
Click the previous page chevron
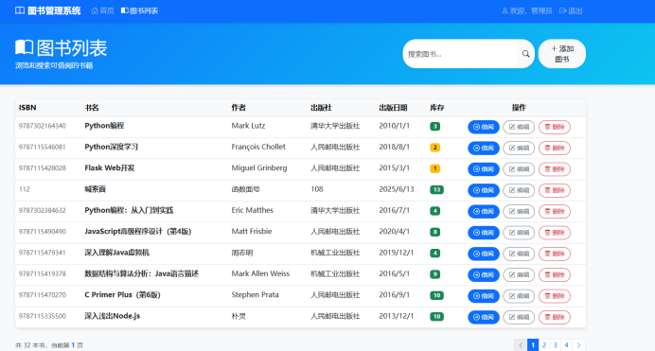521,345
